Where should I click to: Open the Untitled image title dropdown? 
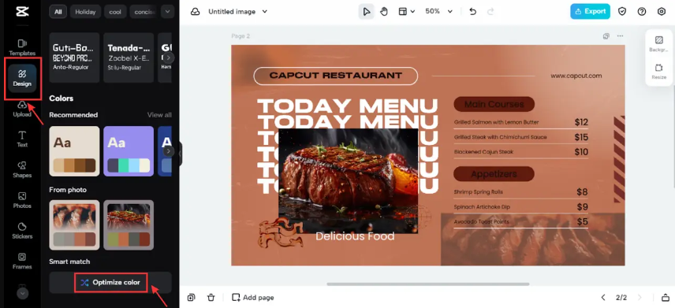[x=237, y=12]
